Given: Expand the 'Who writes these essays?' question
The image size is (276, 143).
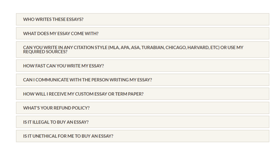Looking at the screenshot, I should [x=143, y=19].
